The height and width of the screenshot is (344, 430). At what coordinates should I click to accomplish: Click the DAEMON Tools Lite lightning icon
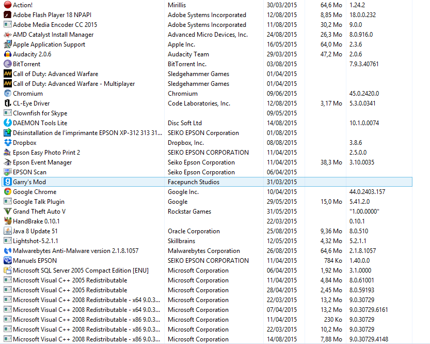[8, 123]
